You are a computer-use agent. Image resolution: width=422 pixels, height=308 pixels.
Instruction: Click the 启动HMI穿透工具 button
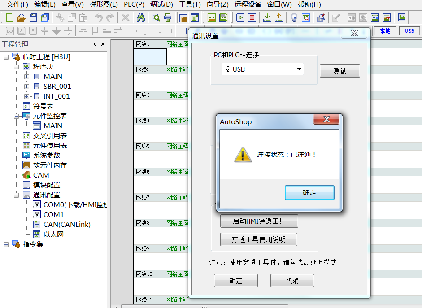click(259, 221)
